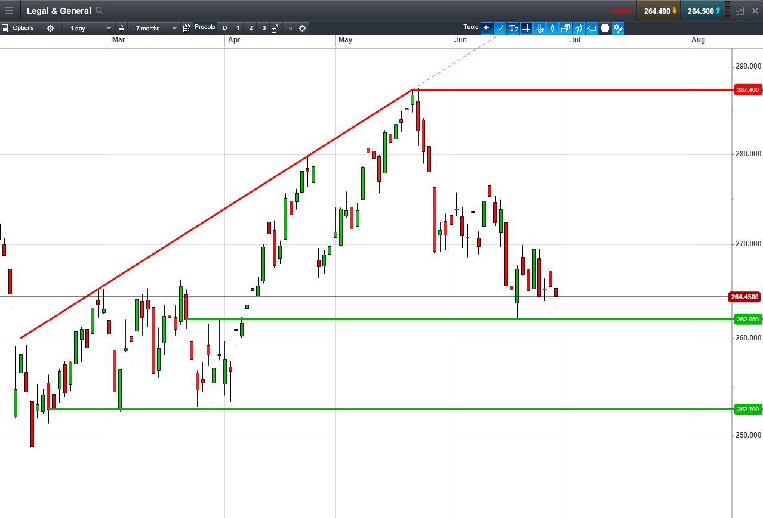This screenshot has height=518, width=763.
Task: Click the sell price 264.400
Action: [659, 11]
